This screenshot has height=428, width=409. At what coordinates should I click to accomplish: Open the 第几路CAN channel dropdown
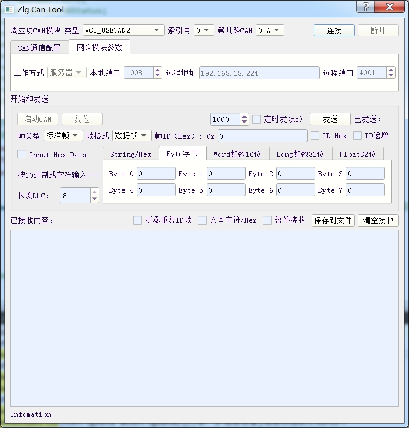(270, 30)
